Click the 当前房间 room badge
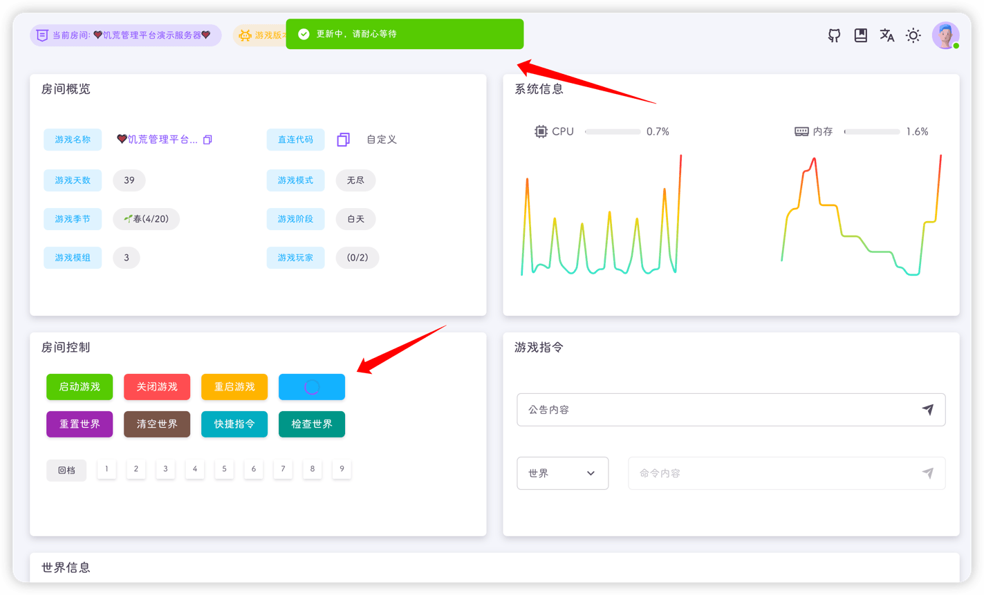 pos(125,35)
